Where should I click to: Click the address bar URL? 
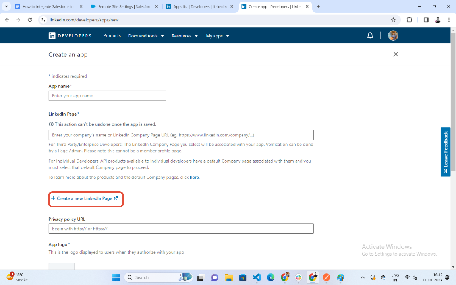84,20
